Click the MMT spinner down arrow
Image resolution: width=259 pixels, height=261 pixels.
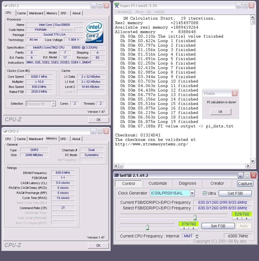[197, 237]
